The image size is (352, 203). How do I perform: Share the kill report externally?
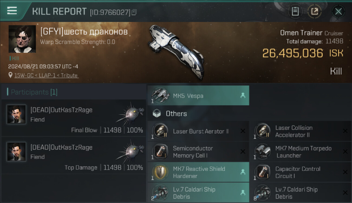pyautogui.click(x=315, y=11)
